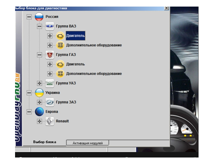Viewport: 202px width, 160px height.
Task: Select the Украина label
Action: [53, 93]
